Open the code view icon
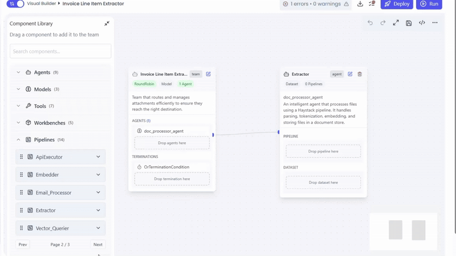The width and height of the screenshot is (456, 256). 422,23
